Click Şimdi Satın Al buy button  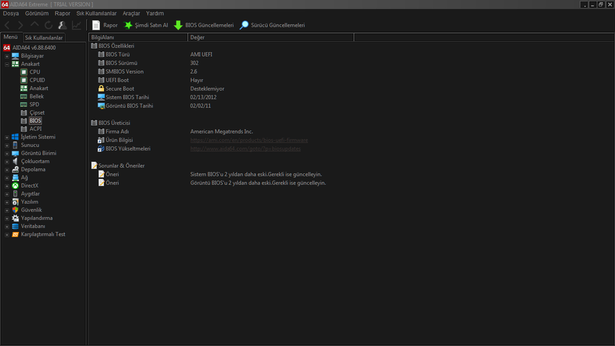pyautogui.click(x=146, y=25)
